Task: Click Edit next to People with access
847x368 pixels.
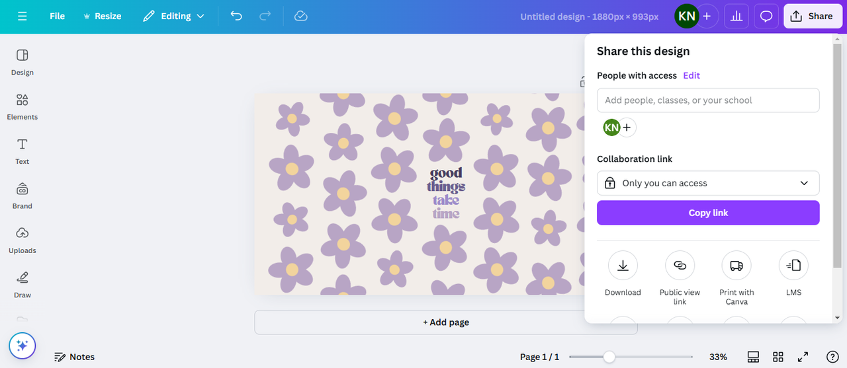Action: (691, 75)
